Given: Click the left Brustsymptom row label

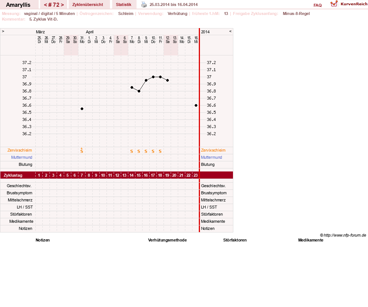Looking at the screenshot, I should [20, 193].
